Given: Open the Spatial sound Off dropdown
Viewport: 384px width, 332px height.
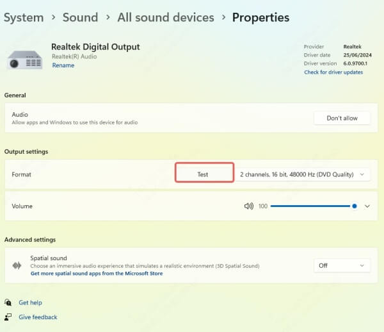Looking at the screenshot, I should (342, 265).
